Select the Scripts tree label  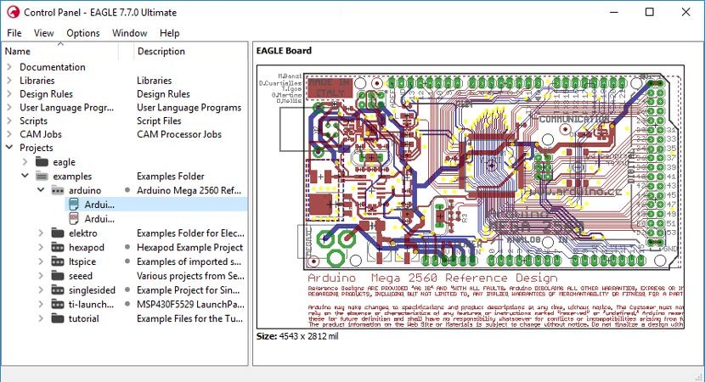33,121
